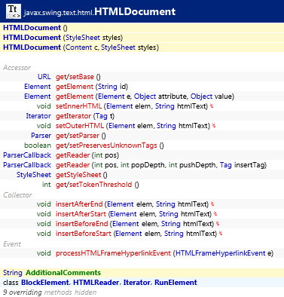Click the Content parameter type link
Screen dimensions: 284x297
[79, 47]
